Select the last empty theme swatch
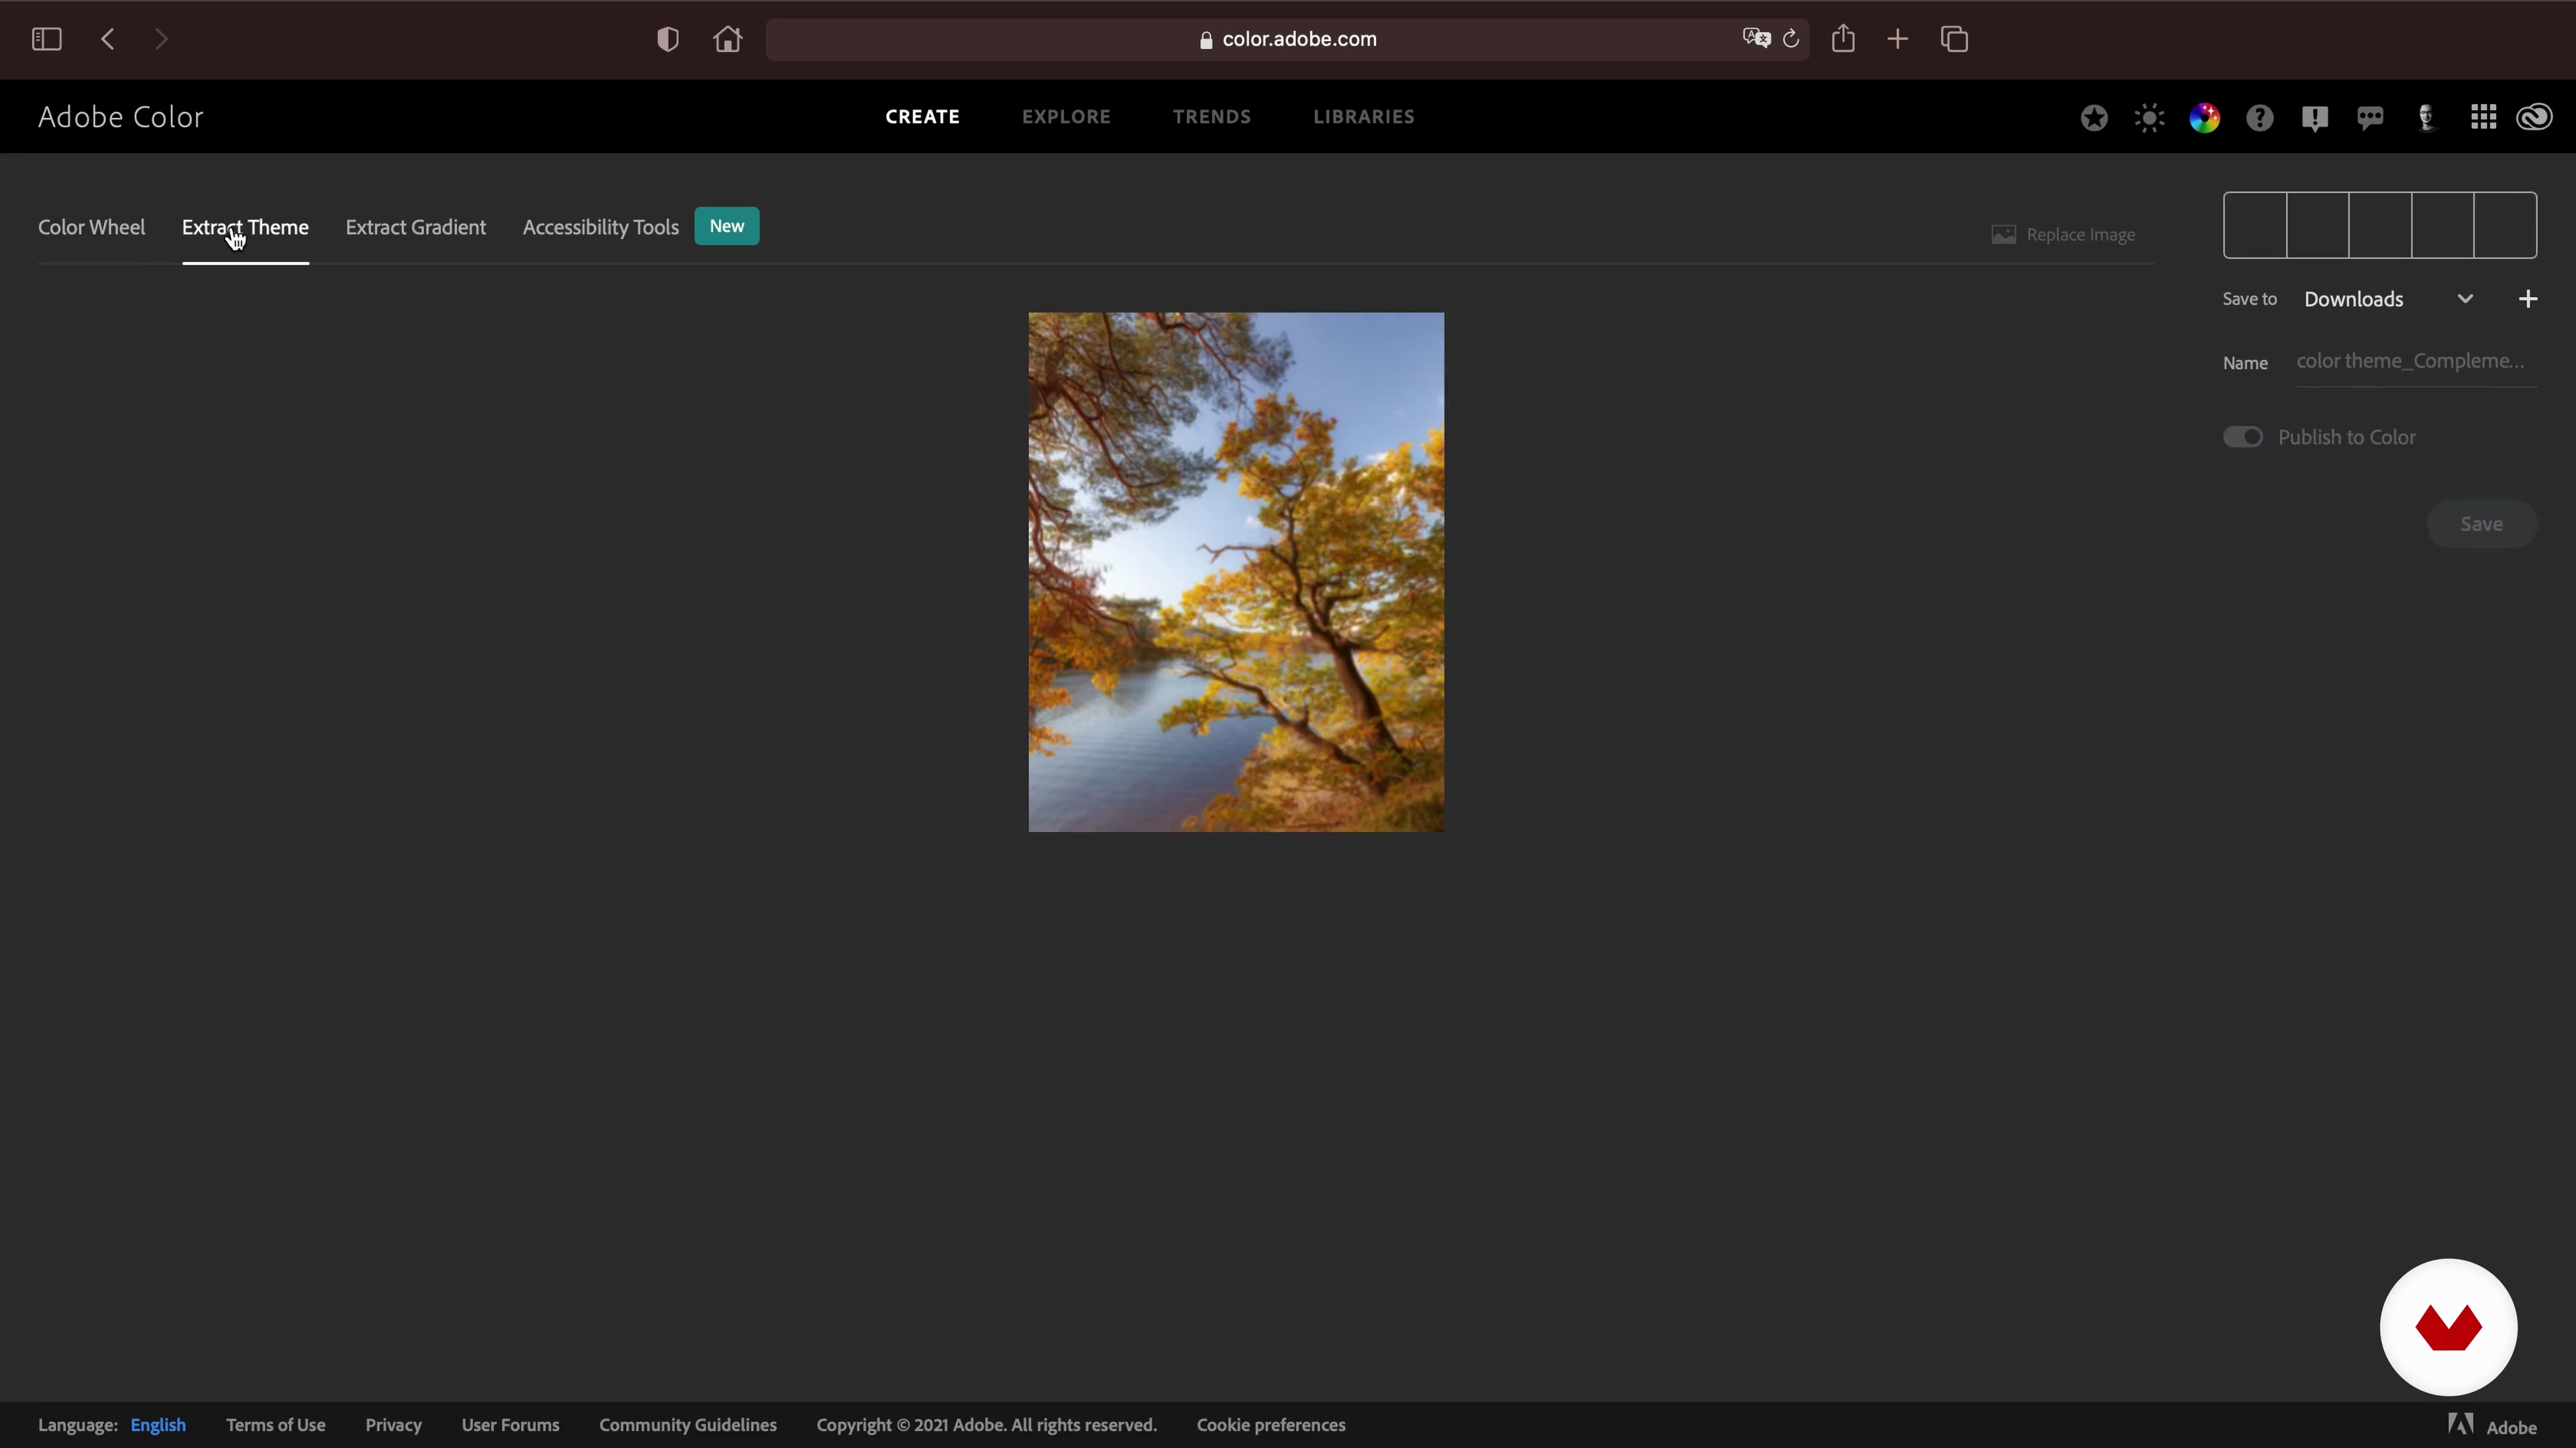The height and width of the screenshot is (1448, 2576). coord(2505,225)
